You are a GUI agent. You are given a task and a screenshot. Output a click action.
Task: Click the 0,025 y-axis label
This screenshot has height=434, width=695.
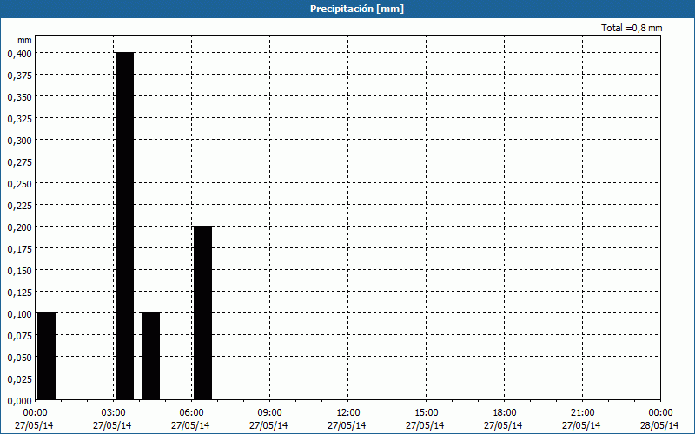[x=19, y=379]
